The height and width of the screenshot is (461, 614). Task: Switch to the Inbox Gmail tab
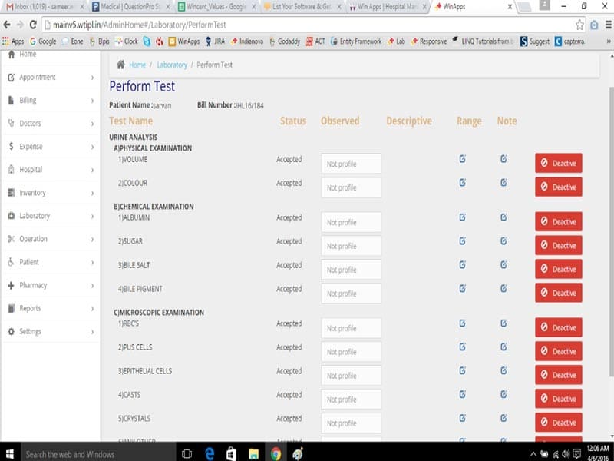coord(45,7)
